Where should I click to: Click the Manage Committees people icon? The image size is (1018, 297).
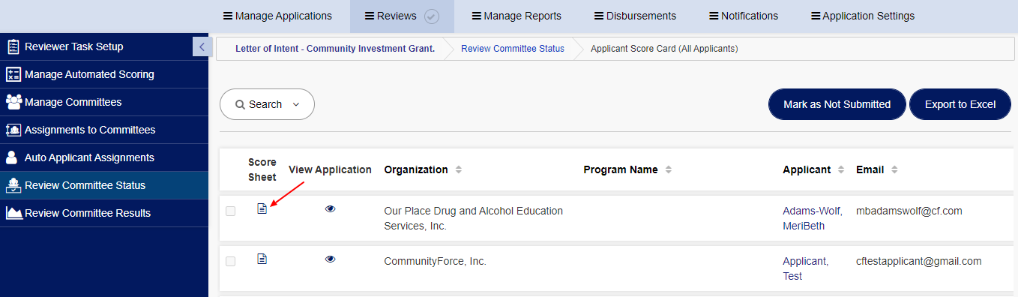point(13,102)
